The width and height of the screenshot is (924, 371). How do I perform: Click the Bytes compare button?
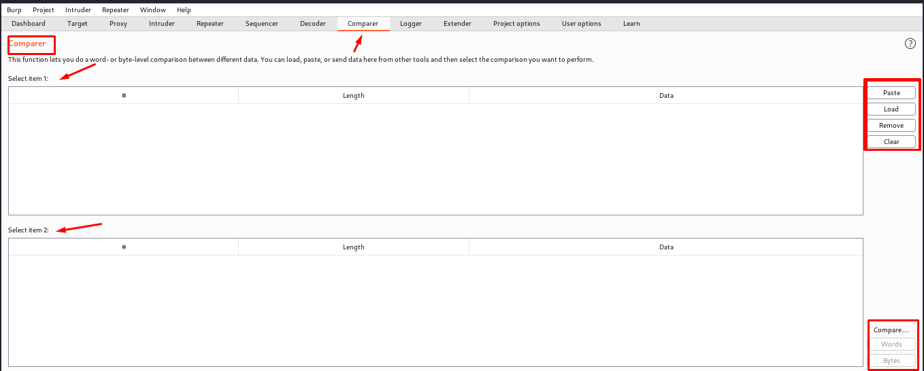pos(891,361)
